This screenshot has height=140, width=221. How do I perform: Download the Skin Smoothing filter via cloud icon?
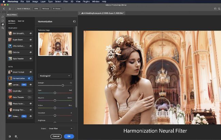31,33
